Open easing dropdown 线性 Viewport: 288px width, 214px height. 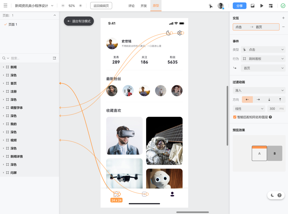pyautogui.click(x=249, y=109)
